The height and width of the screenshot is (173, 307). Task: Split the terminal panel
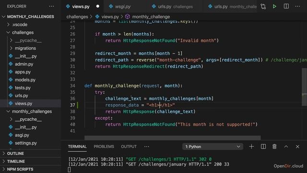[263, 147]
